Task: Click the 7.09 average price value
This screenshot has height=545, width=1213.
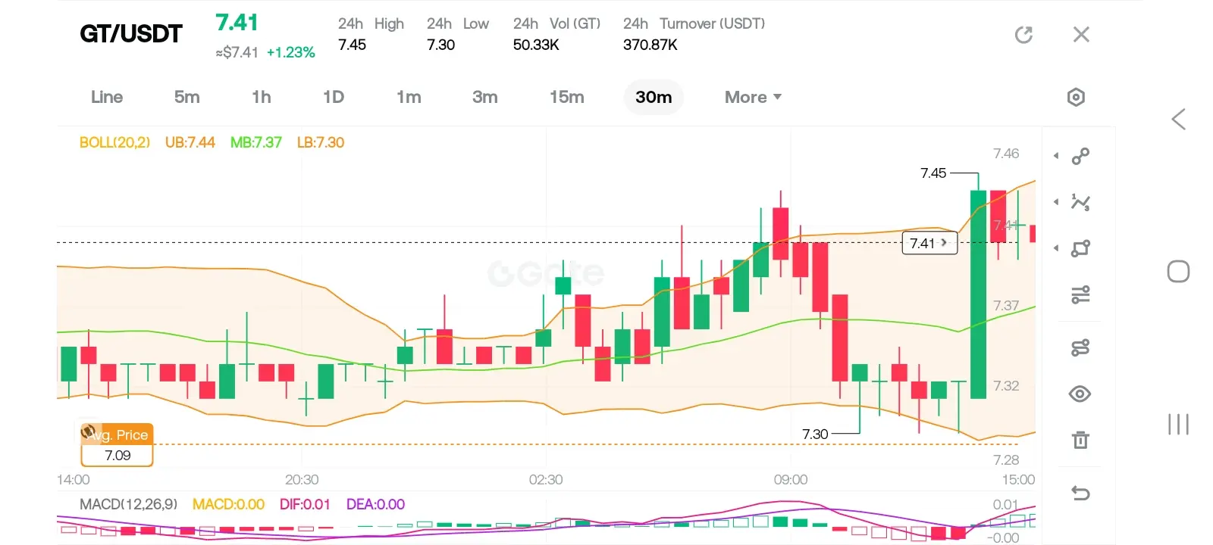Action: (118, 455)
